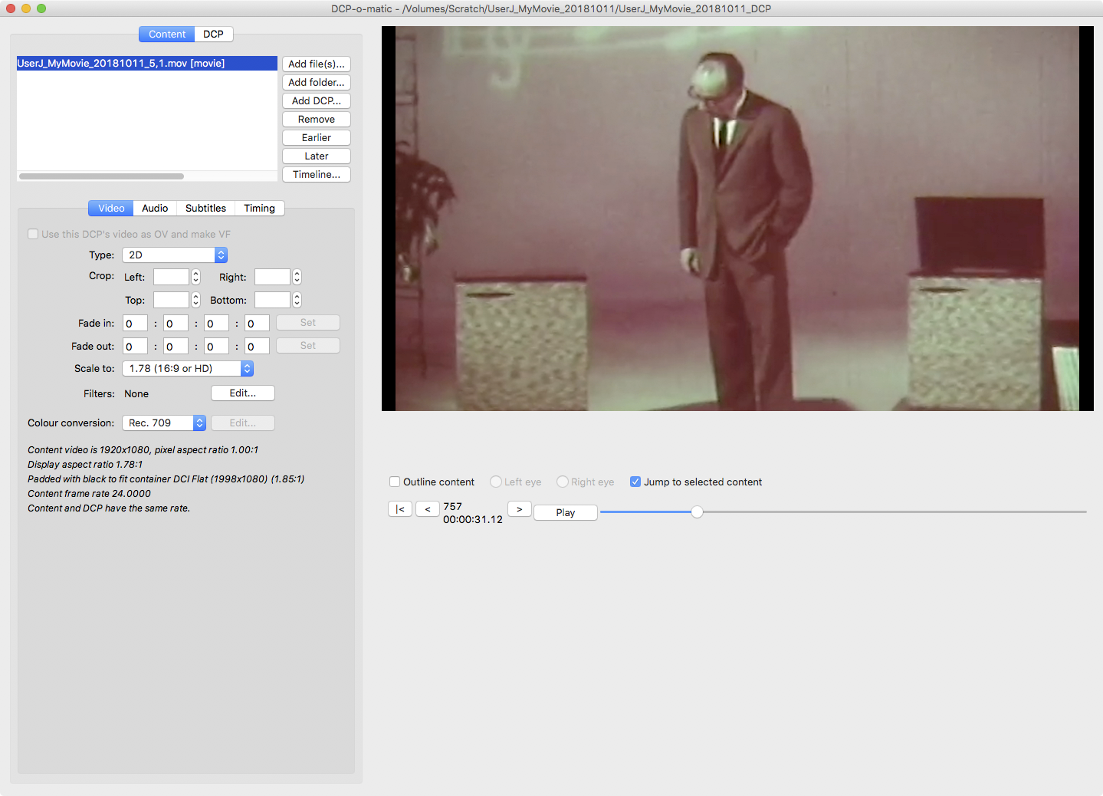Switch to the DCP tab

point(212,34)
